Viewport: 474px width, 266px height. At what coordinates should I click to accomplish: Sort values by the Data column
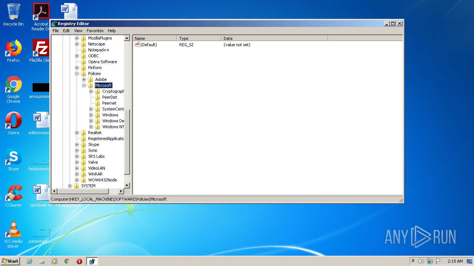click(275, 38)
